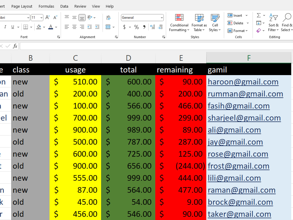Image resolution: width=293 pixels, height=220 pixels.
Task: Increase indent
Action: [x=97, y=27]
